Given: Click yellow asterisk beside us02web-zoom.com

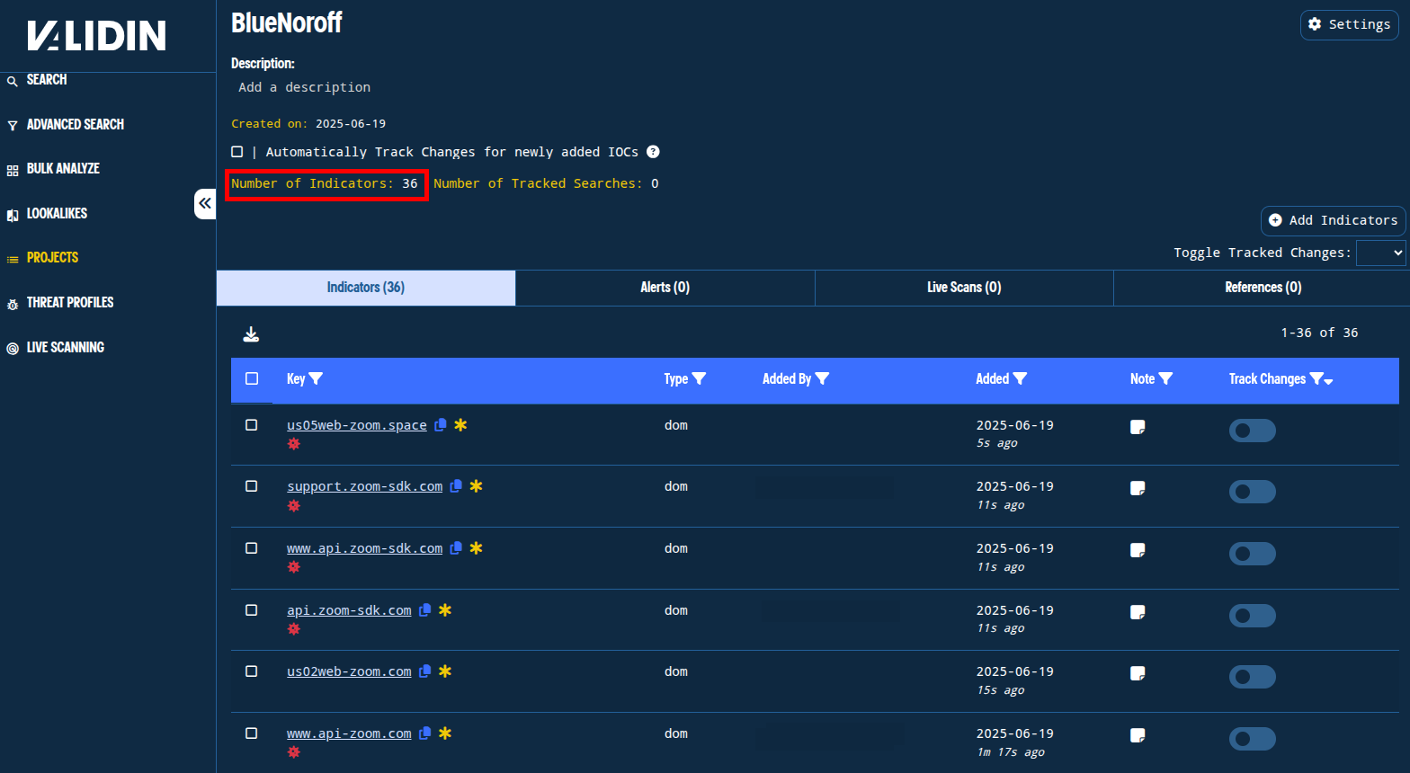Looking at the screenshot, I should tap(445, 671).
